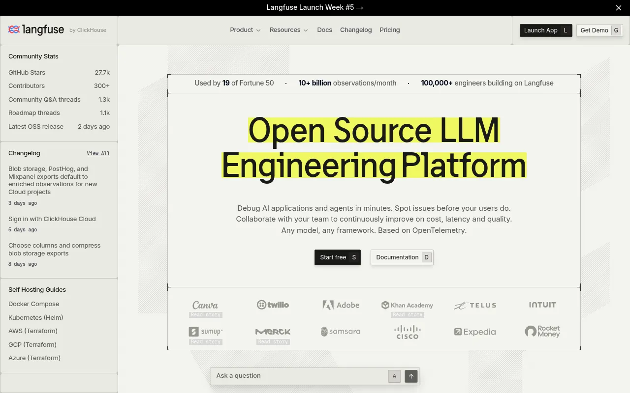Viewport: 630px width, 393px height.
Task: Click the Expedia logo
Action: click(x=475, y=332)
